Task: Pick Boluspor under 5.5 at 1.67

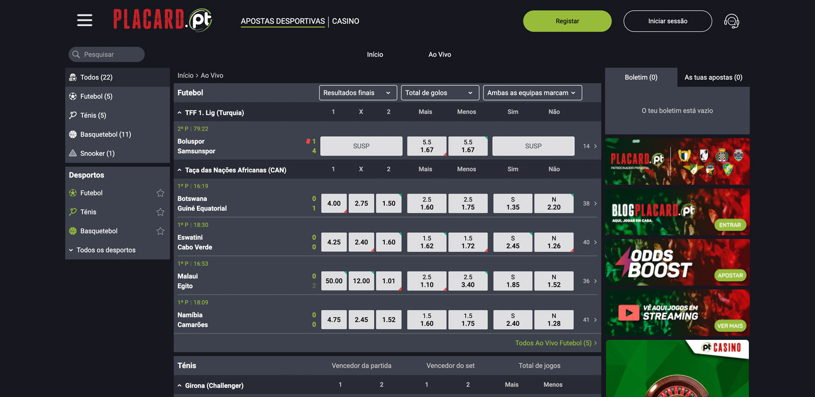Action: click(x=468, y=146)
